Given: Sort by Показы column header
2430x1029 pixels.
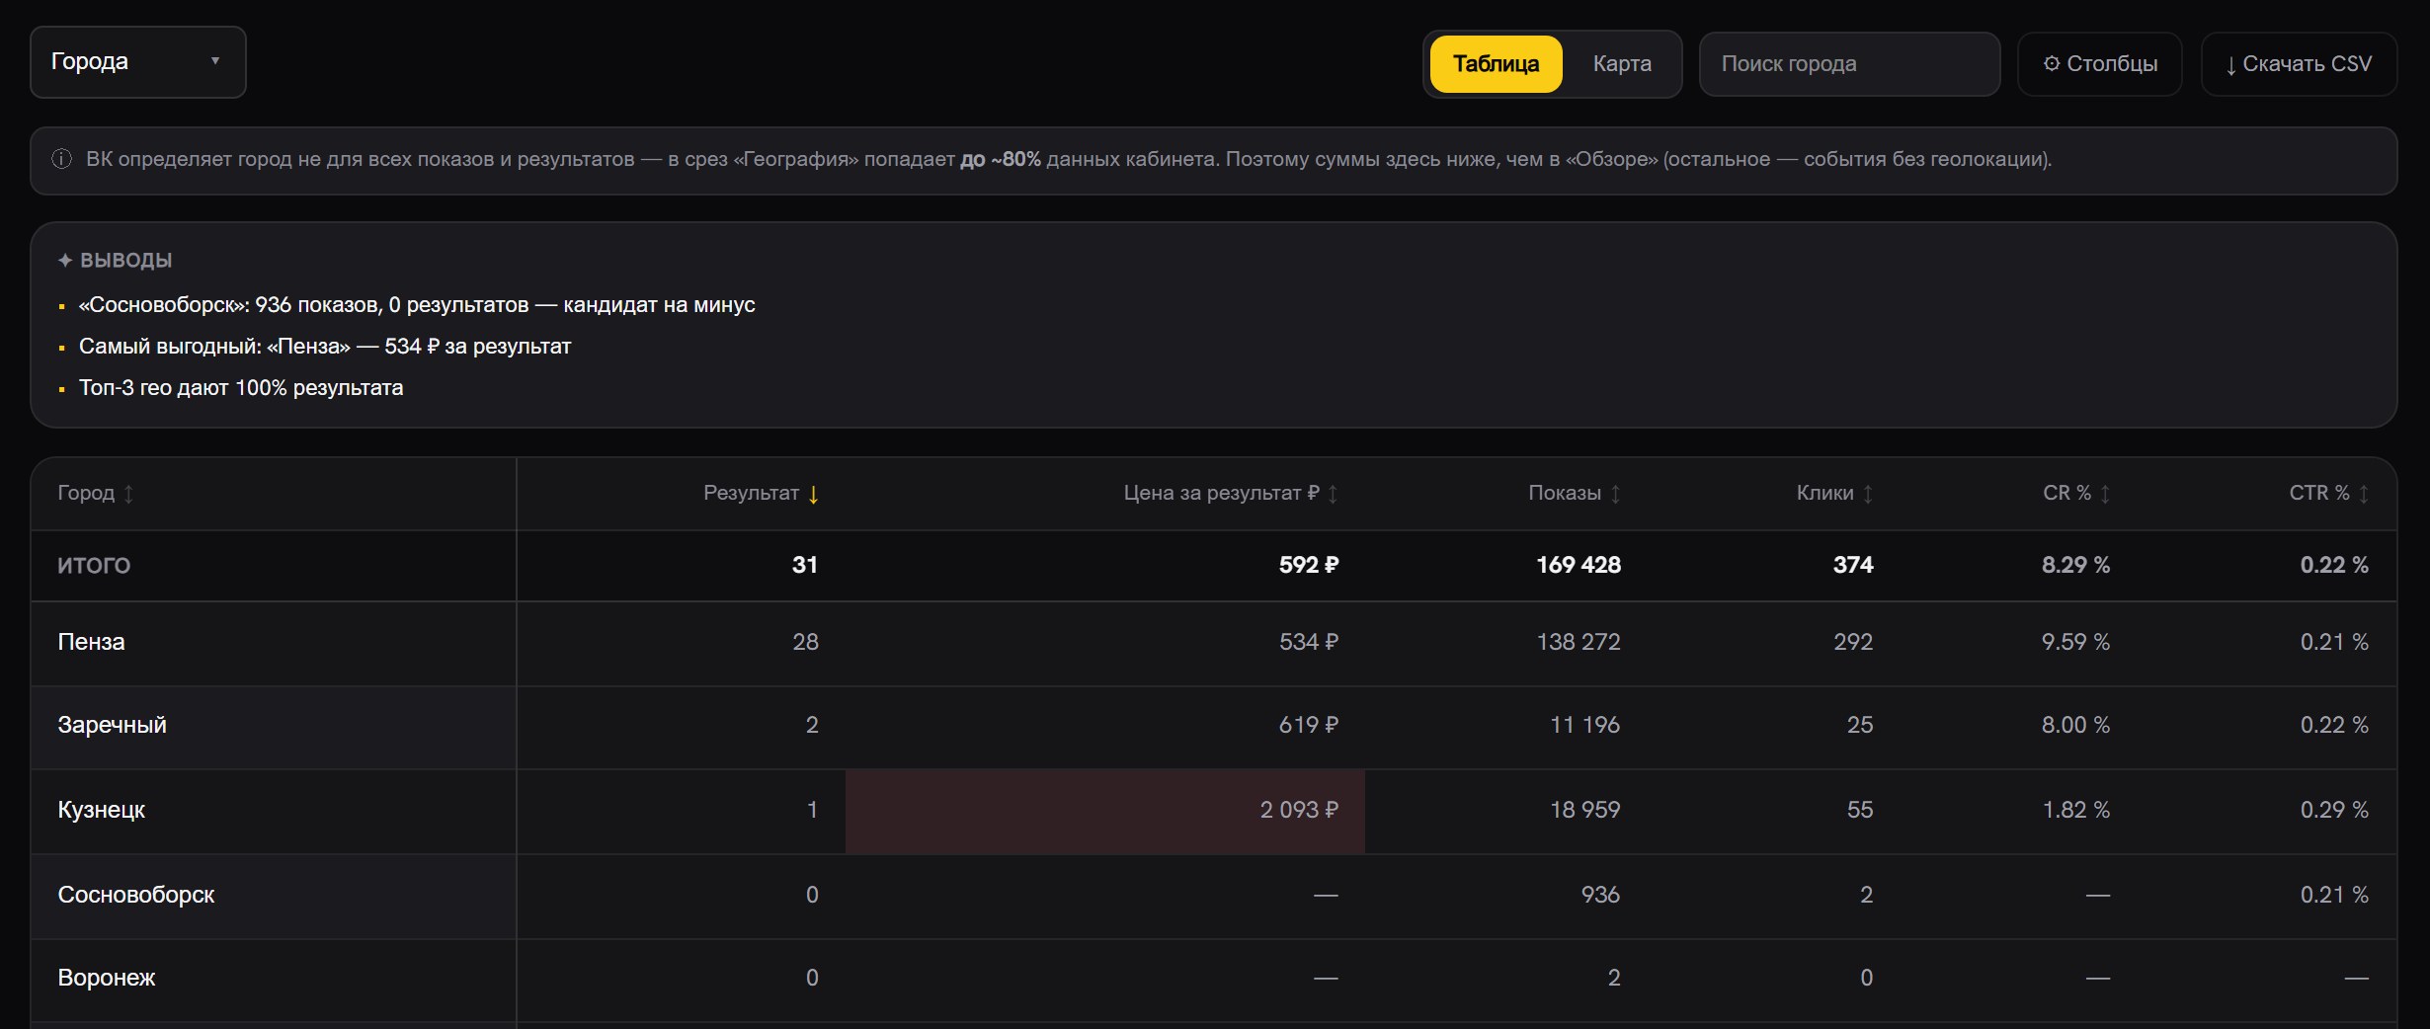Looking at the screenshot, I should pyautogui.click(x=1565, y=493).
